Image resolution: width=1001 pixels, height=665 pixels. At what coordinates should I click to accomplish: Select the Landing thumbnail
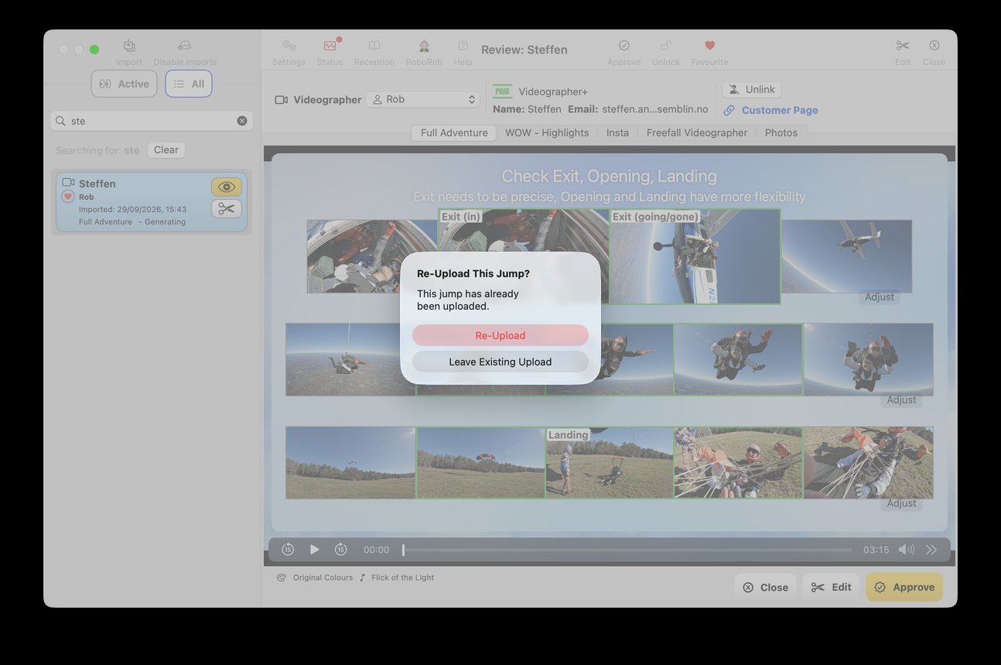[x=610, y=463]
